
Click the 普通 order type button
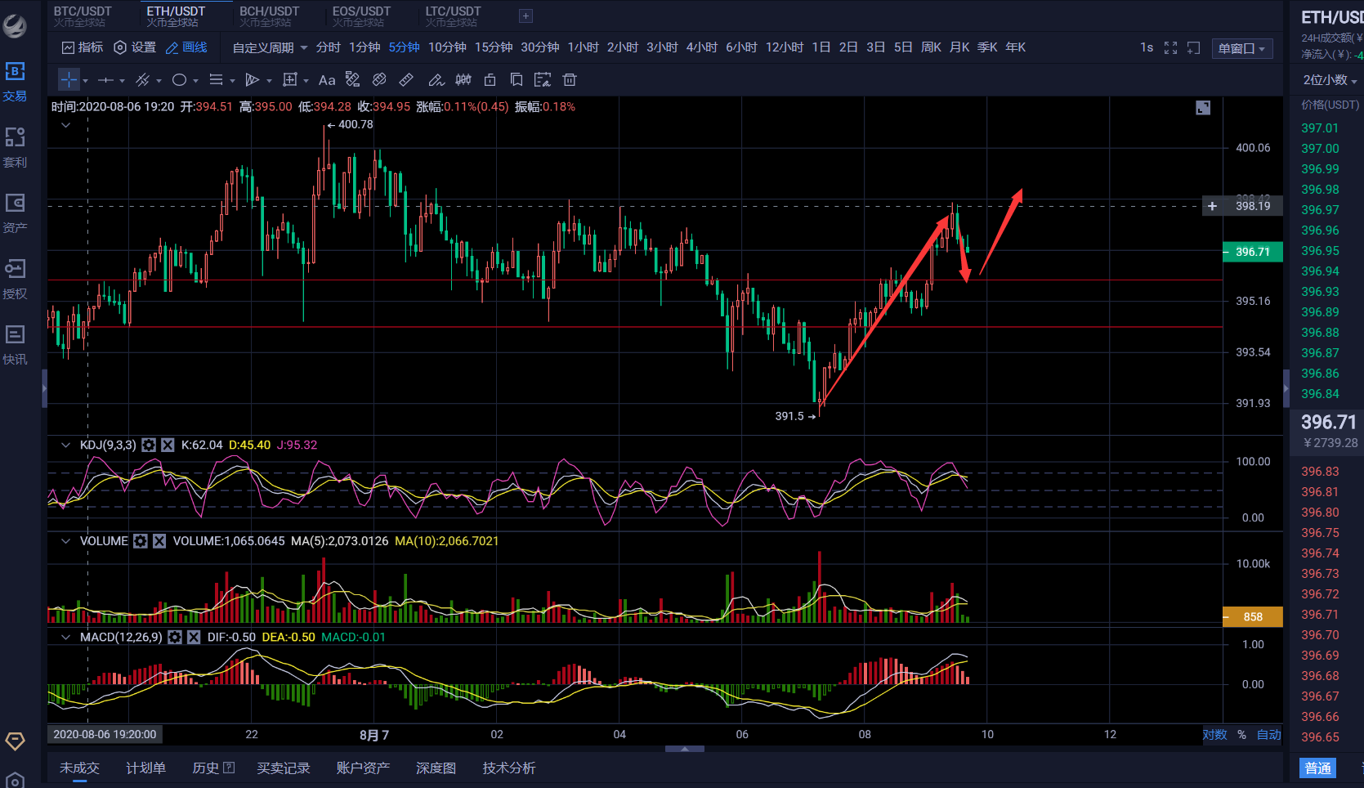coord(1317,768)
